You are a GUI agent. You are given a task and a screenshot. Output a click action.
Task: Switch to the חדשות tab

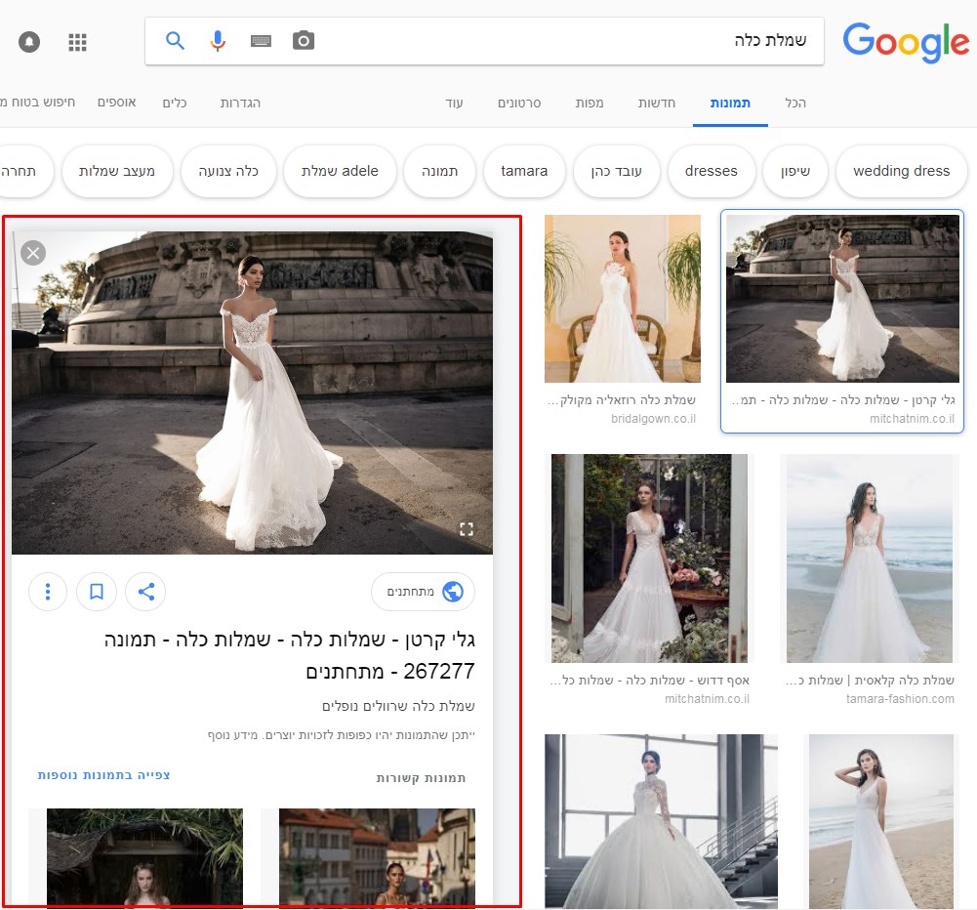657,103
